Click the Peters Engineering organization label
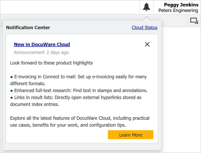Screen dimensions: 201x153 (x=178, y=10)
